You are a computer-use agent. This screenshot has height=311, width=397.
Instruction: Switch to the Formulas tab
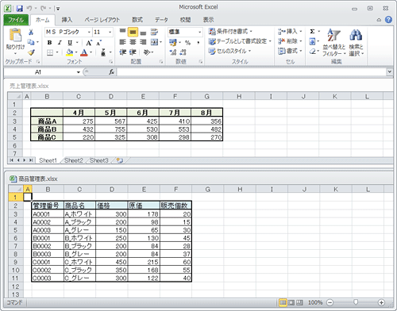click(x=137, y=20)
